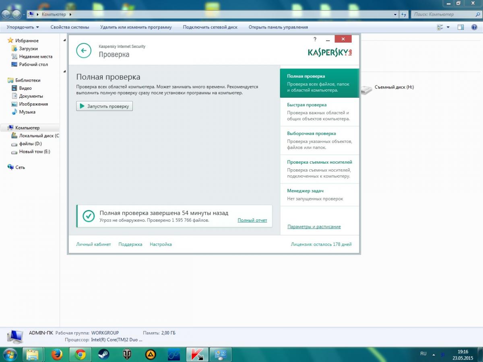This screenshot has height=362, width=483.
Task: Open the Полный отчет link
Action: 252,220
